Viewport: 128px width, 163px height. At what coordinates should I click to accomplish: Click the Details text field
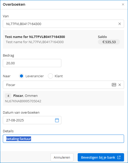pyautogui.click(x=63, y=139)
